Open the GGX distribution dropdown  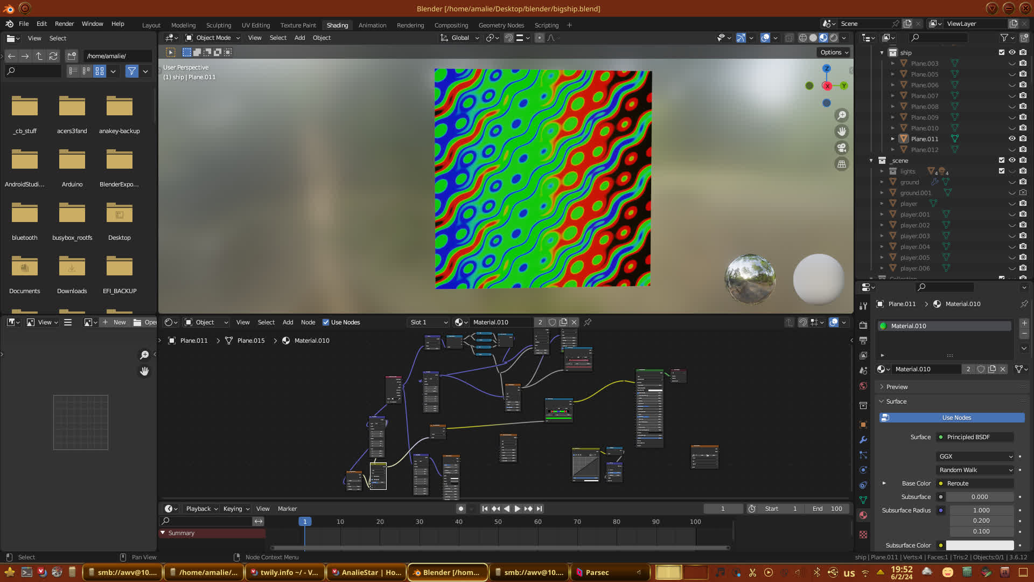pyautogui.click(x=975, y=456)
